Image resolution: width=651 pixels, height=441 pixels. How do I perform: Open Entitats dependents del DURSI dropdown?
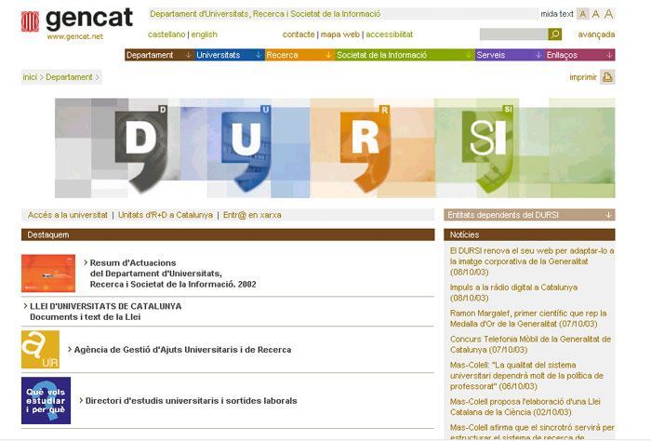[529, 215]
